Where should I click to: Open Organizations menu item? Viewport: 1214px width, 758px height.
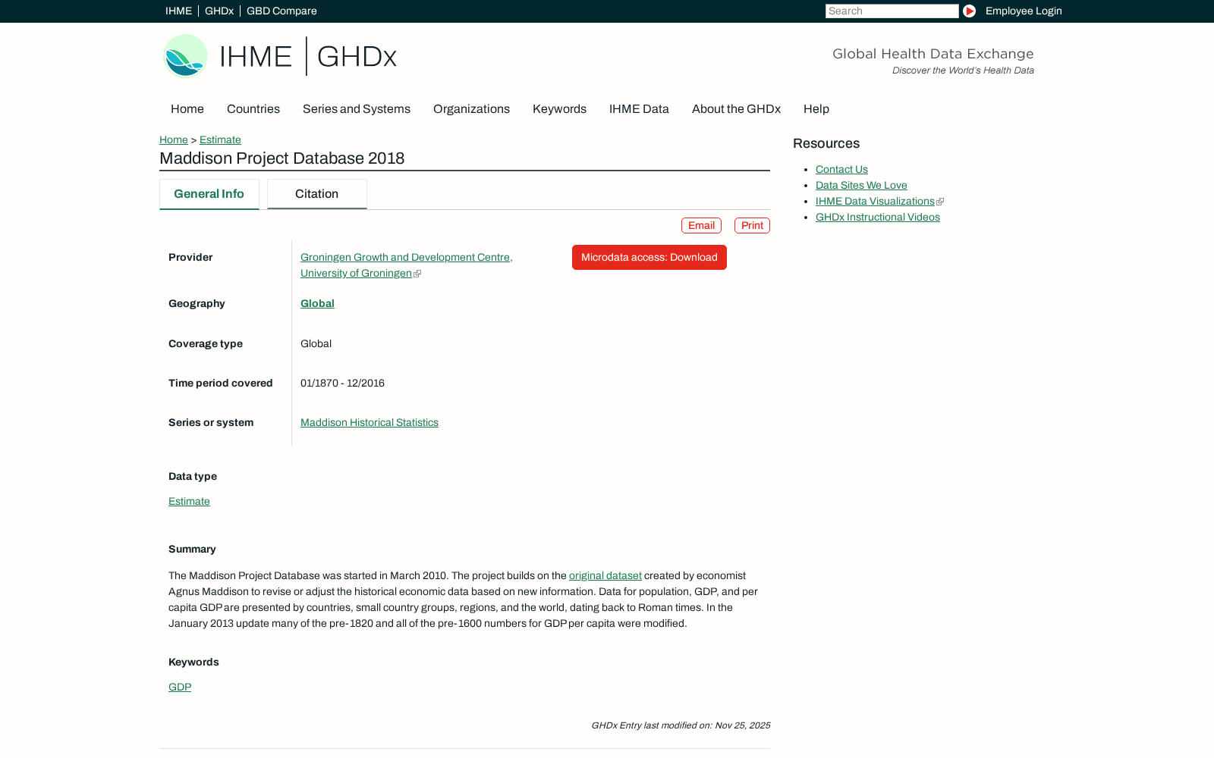point(471,109)
